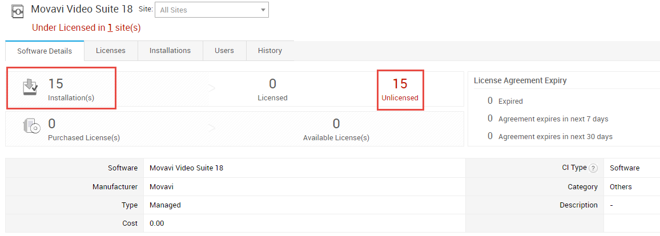Click the License Agreement Expiry heading
This screenshot has height=236, width=660.
(520, 80)
